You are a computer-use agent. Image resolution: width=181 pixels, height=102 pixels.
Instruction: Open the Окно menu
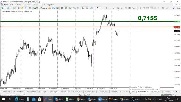click(43, 5)
